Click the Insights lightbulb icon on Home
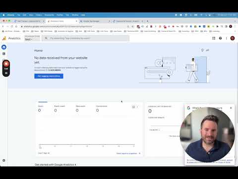238x179 pixels. [202, 50]
